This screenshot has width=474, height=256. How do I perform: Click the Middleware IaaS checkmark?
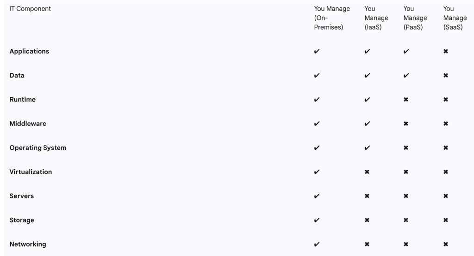point(367,124)
